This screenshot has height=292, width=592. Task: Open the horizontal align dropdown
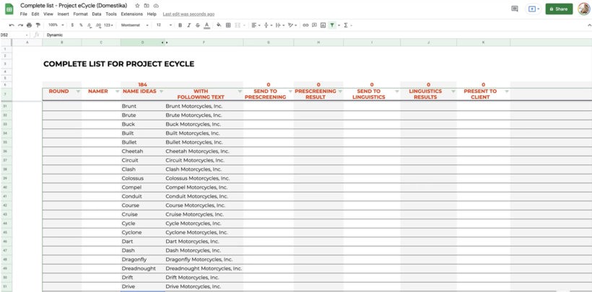pyautogui.click(x=256, y=25)
